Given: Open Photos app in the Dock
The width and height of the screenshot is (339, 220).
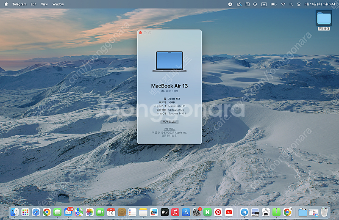Looking at the screenshot, I should (89, 212).
